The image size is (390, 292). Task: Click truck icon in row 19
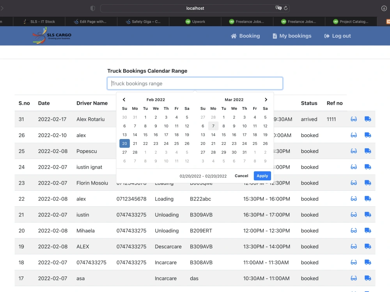368,246
